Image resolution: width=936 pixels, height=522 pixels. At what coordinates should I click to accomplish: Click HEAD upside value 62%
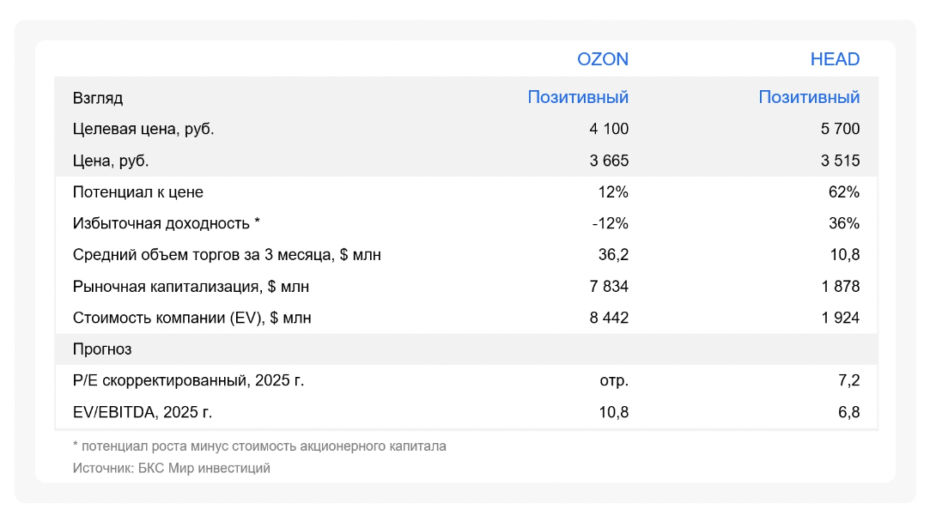point(844,192)
